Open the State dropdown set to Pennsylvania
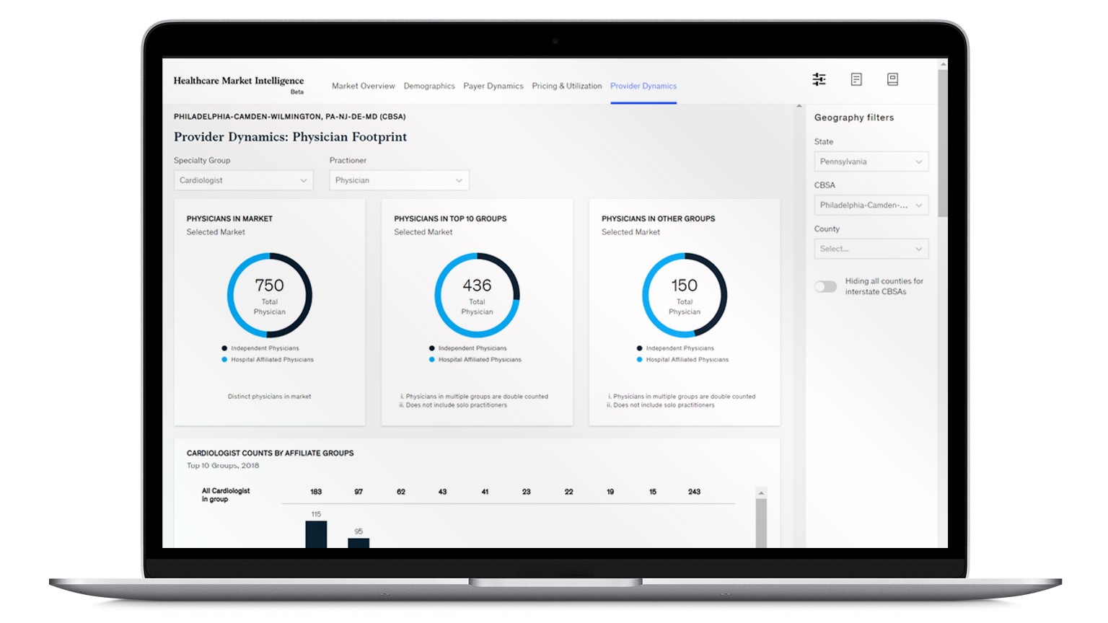Screen dimensions: 1108x623 click(x=871, y=161)
